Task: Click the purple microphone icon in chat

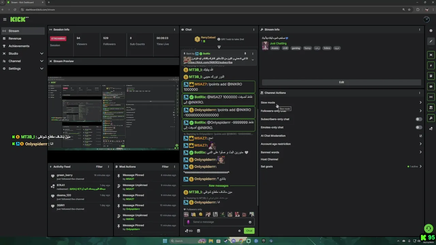Action: [x=188, y=222]
